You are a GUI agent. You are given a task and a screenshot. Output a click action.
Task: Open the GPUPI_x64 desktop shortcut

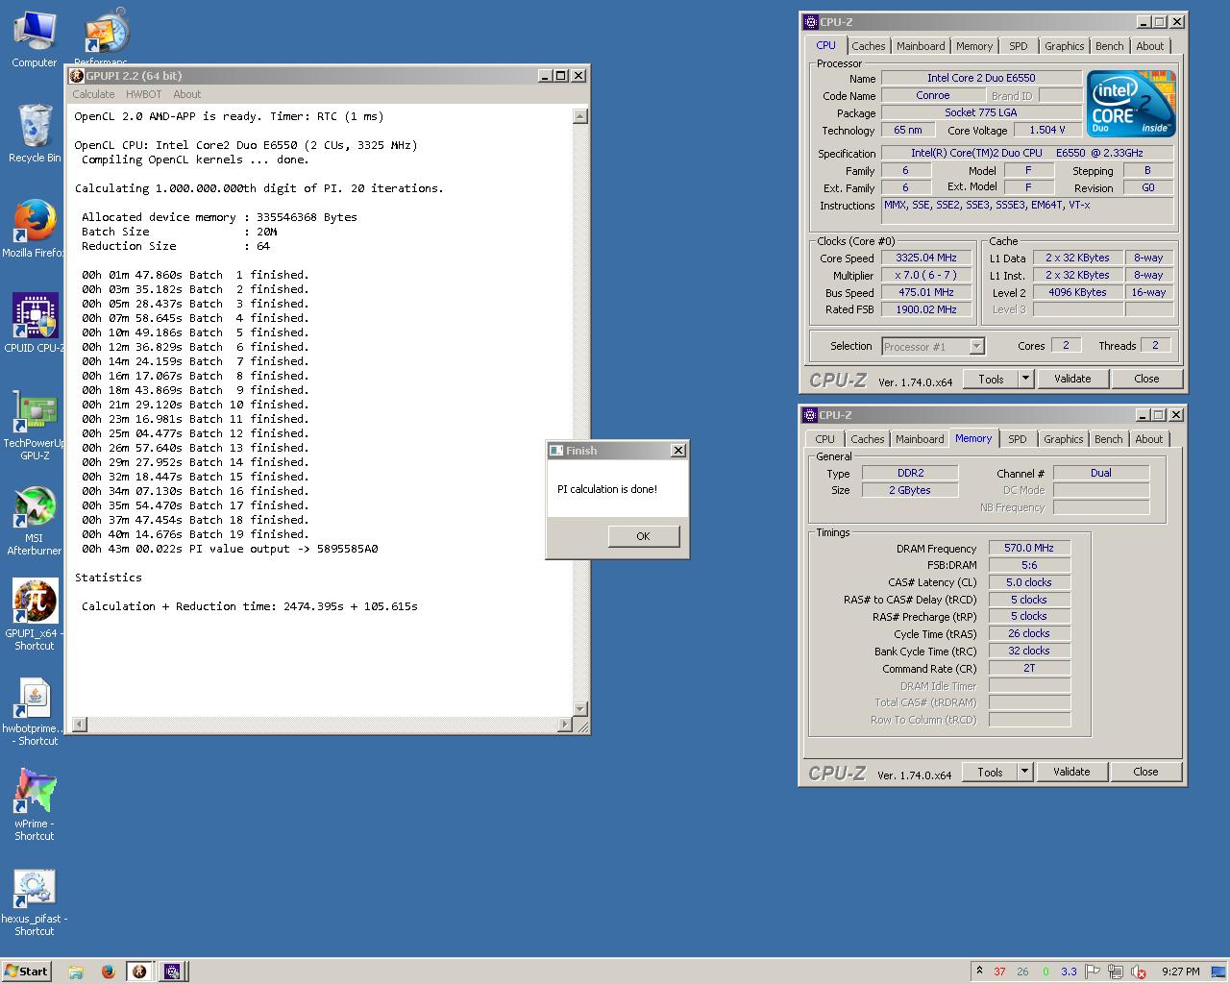coord(34,615)
